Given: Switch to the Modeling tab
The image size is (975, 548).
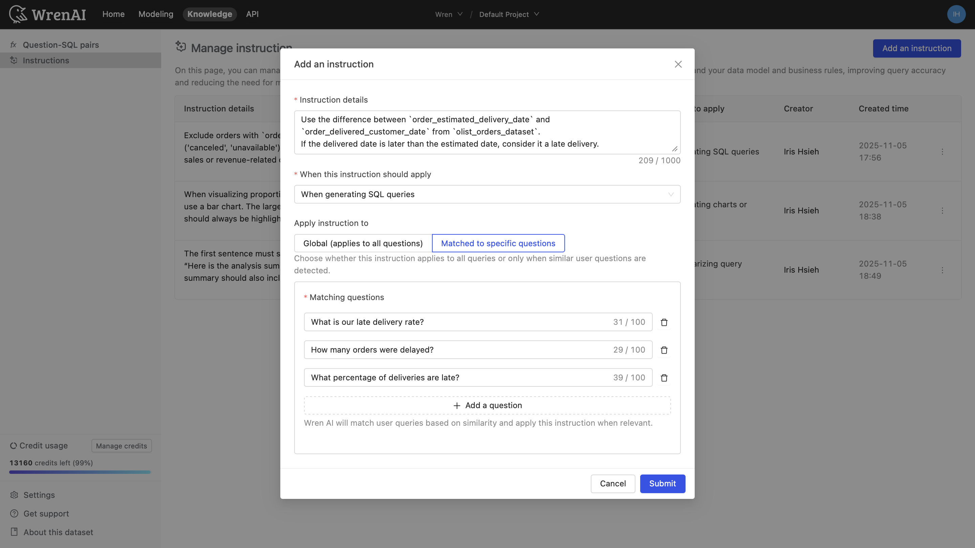Looking at the screenshot, I should [156, 14].
